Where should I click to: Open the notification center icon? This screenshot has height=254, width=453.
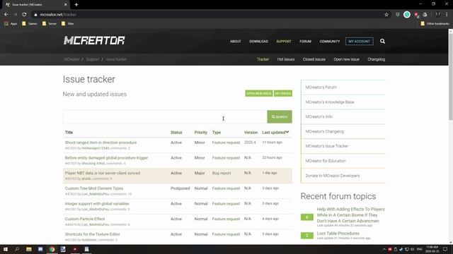445,249
